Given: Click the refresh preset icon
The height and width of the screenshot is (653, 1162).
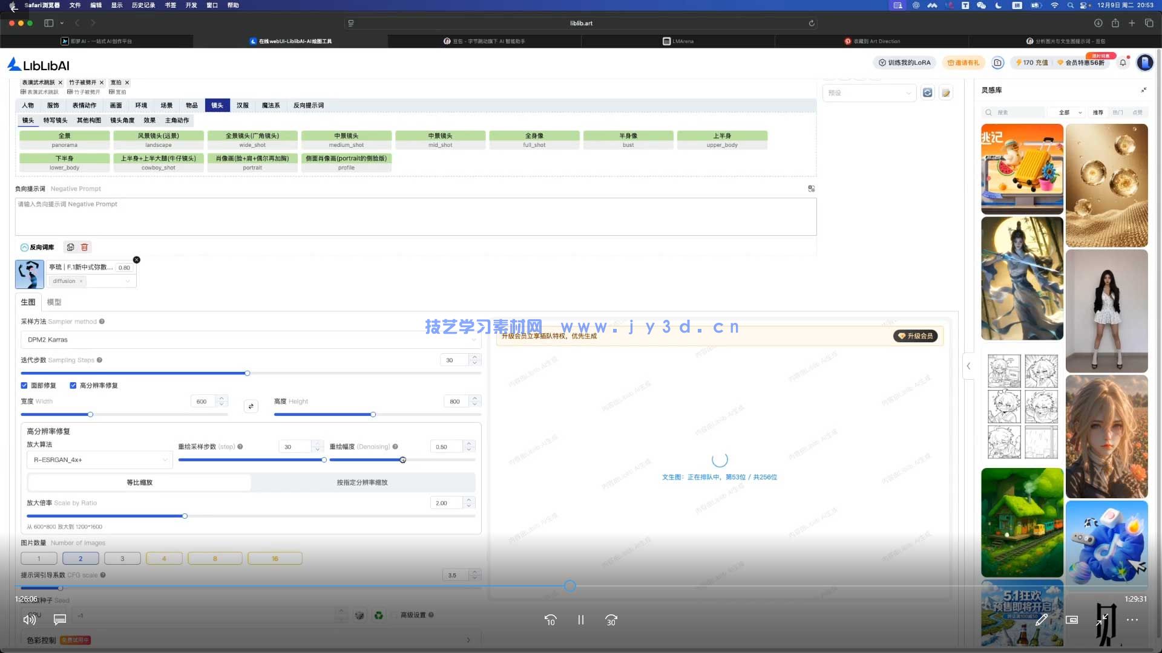Looking at the screenshot, I should point(927,93).
